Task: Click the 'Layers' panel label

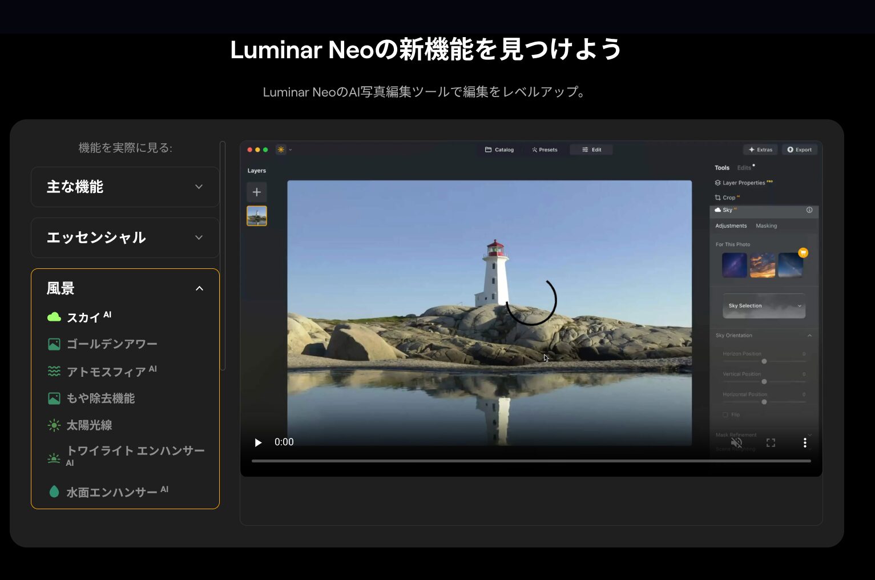Action: pyautogui.click(x=257, y=171)
